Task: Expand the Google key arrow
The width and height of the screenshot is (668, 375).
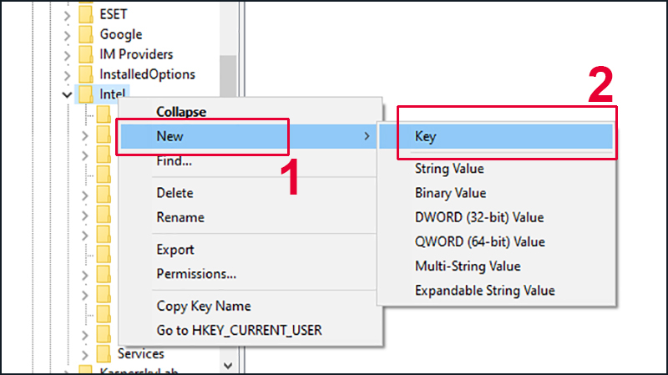Action: [67, 34]
